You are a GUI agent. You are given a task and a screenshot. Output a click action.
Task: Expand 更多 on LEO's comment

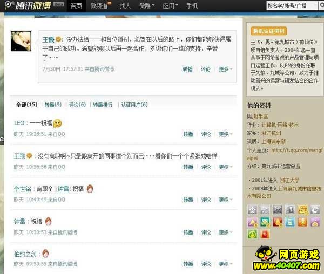pyautogui.click(x=225, y=134)
